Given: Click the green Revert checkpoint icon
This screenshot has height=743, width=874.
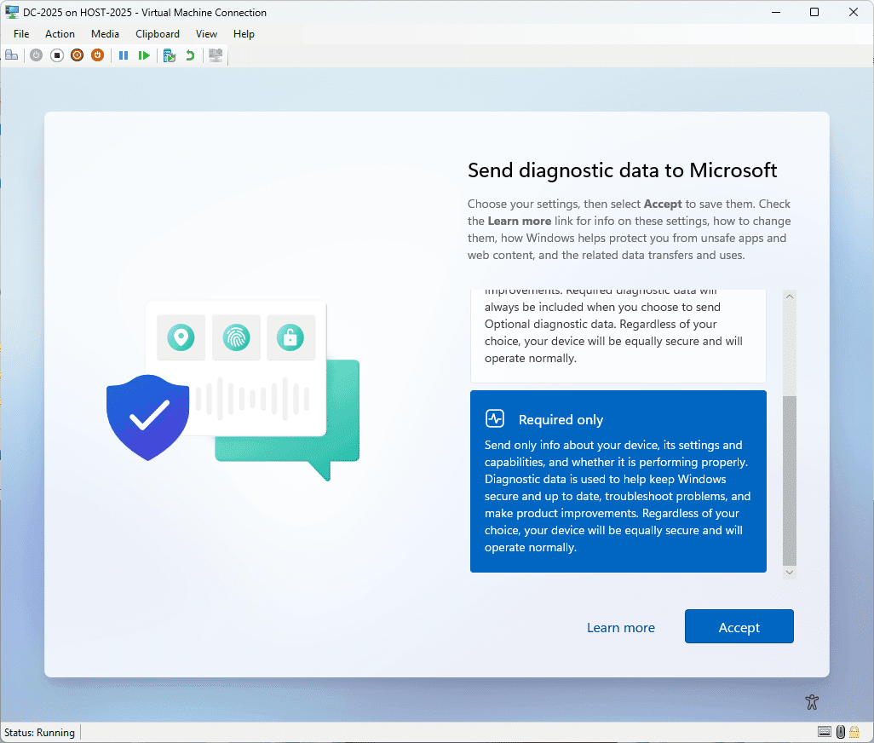Looking at the screenshot, I should coord(189,55).
